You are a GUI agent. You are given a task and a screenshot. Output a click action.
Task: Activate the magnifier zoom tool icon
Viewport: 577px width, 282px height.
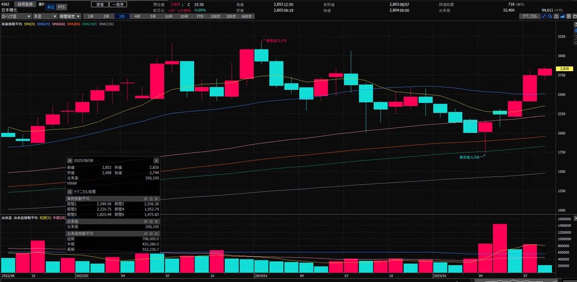(550, 16)
